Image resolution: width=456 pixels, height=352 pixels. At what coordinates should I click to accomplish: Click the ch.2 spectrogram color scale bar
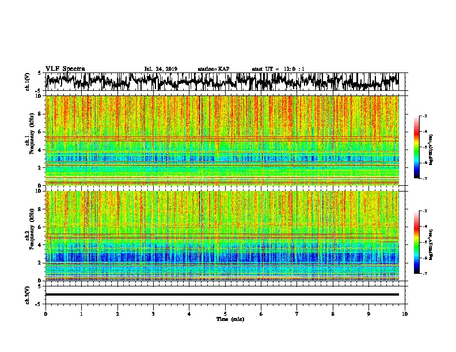[x=416, y=242]
